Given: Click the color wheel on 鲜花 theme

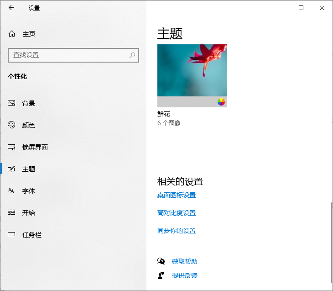Looking at the screenshot, I should (x=221, y=102).
